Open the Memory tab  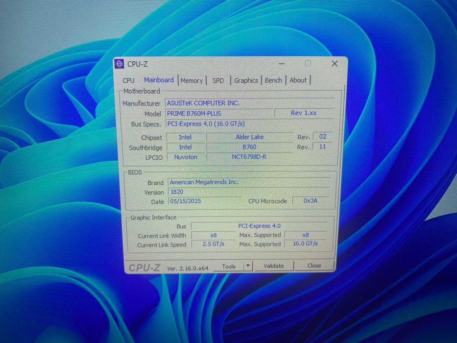192,80
